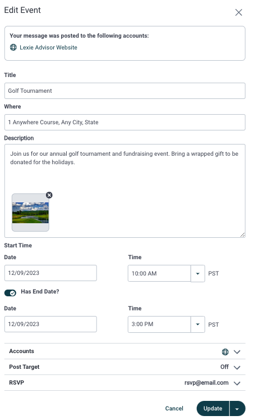254x420 pixels.
Task: Open Update button dropdown arrow
Action: pyautogui.click(x=237, y=409)
